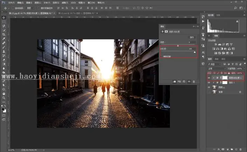Image resolution: width=247 pixels, height=152 pixels.
Task: Toggle layer visibility eye in Properties footer
Action: (x=189, y=81)
